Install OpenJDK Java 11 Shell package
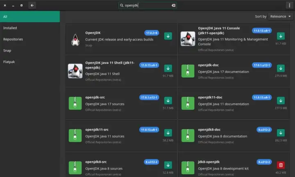 tap(168, 68)
